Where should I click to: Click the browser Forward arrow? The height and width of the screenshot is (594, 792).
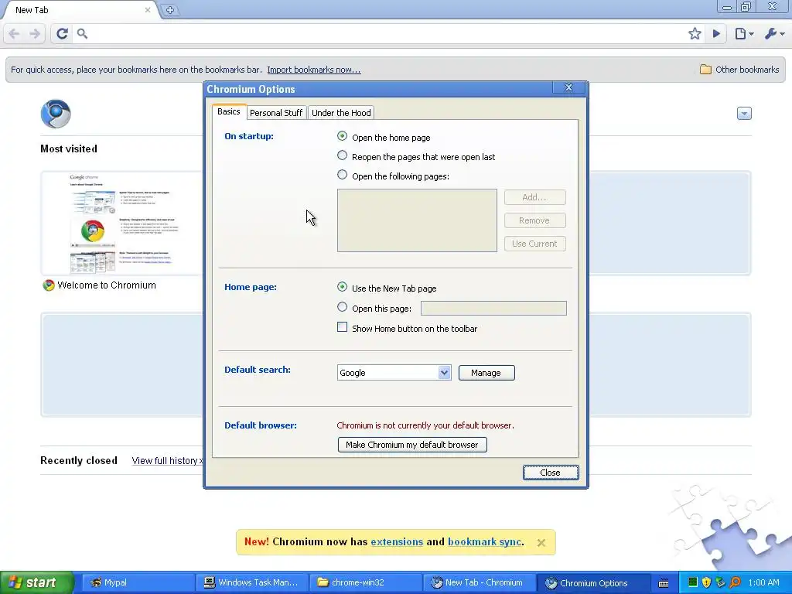click(35, 34)
